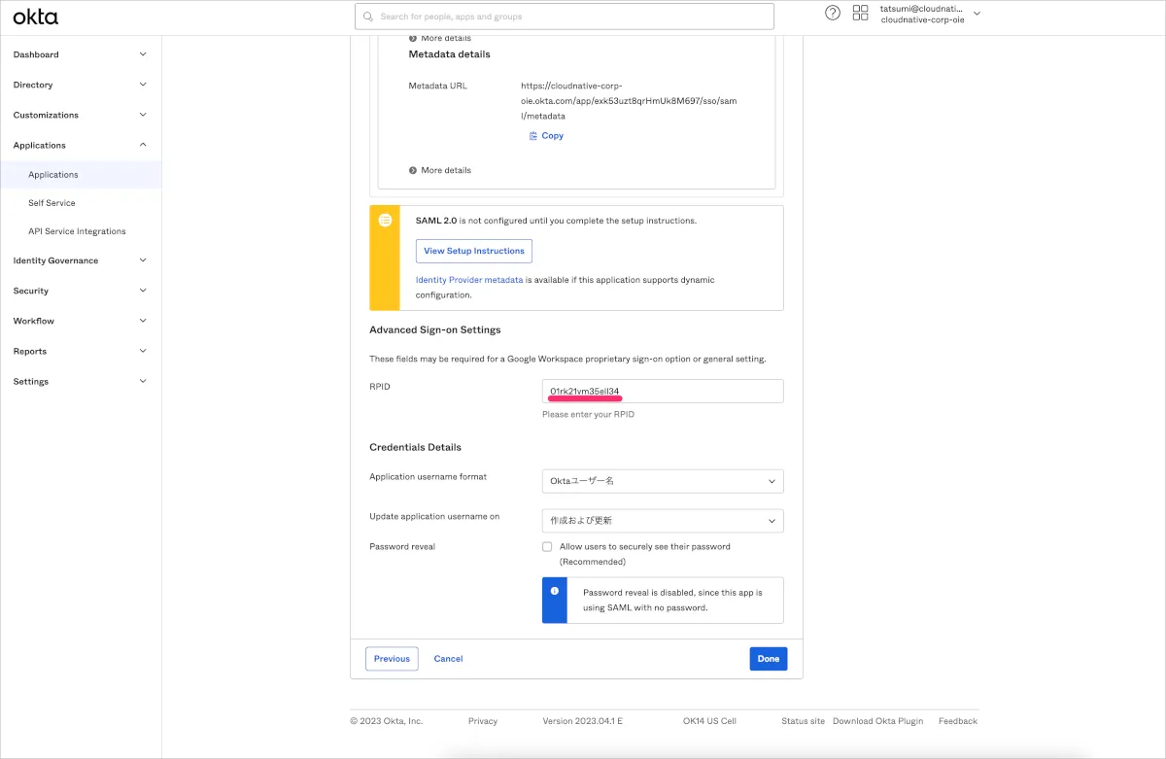This screenshot has height=759, width=1166.
Task: Enable Allow users to securely see password
Action: pos(547,547)
